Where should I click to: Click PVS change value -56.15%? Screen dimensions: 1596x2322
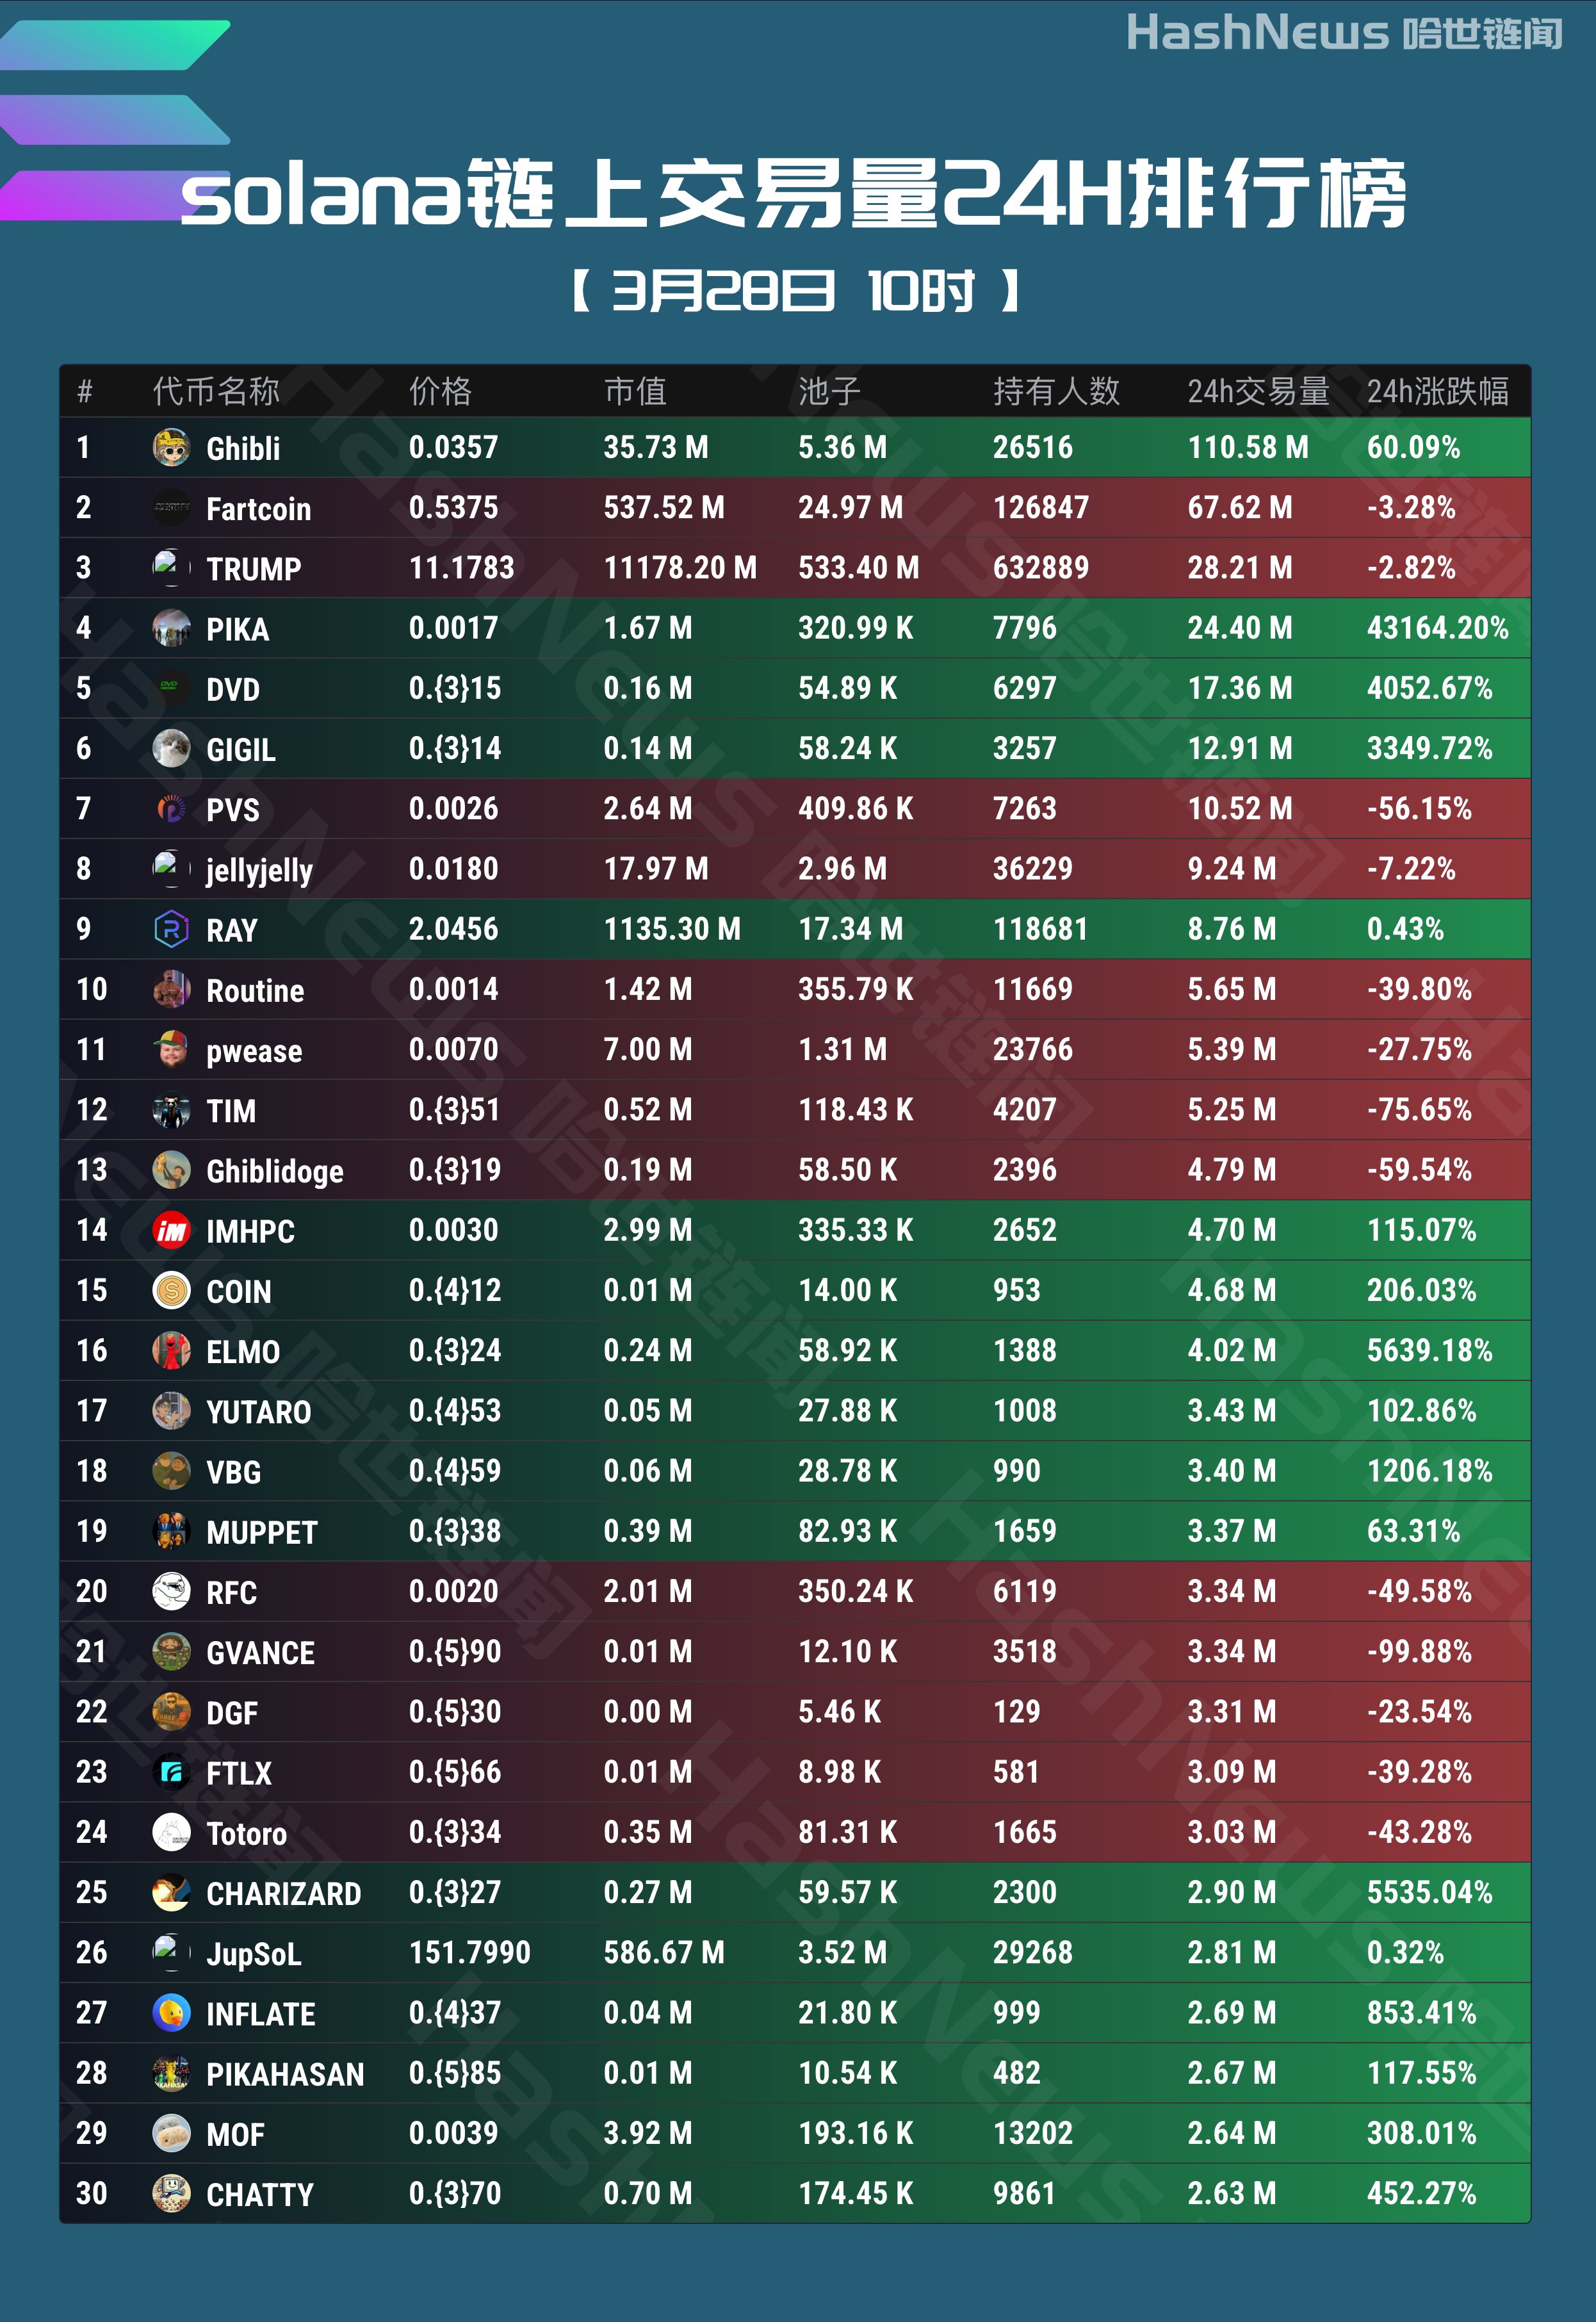1420,808
